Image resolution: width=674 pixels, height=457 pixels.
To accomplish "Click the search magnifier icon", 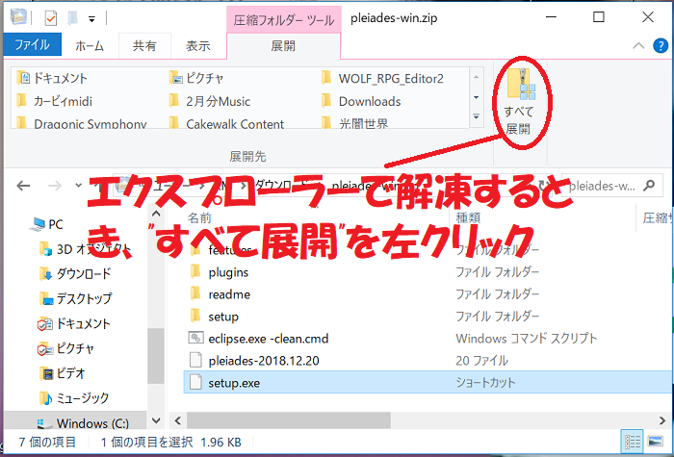I will pyautogui.click(x=649, y=186).
